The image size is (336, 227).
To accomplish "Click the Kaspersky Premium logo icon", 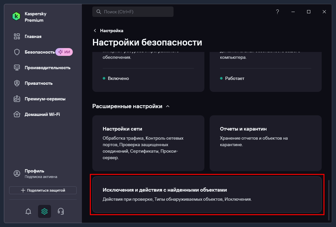I will [x=16, y=17].
